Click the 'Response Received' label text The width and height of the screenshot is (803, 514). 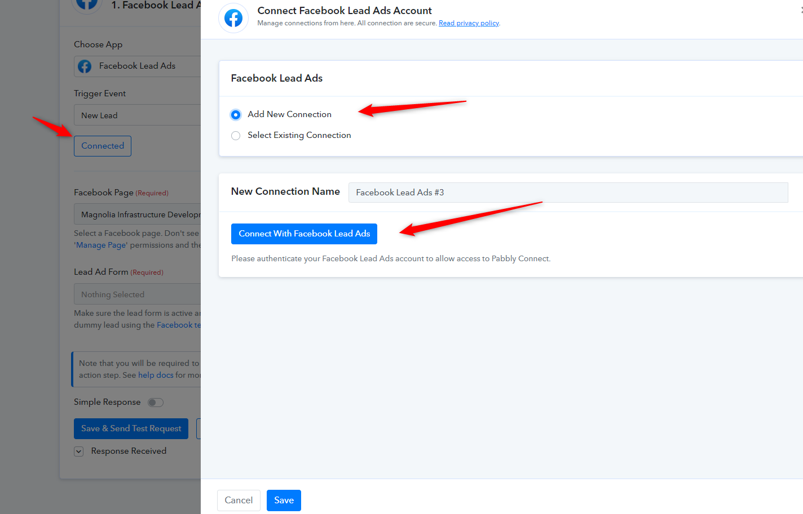point(129,451)
